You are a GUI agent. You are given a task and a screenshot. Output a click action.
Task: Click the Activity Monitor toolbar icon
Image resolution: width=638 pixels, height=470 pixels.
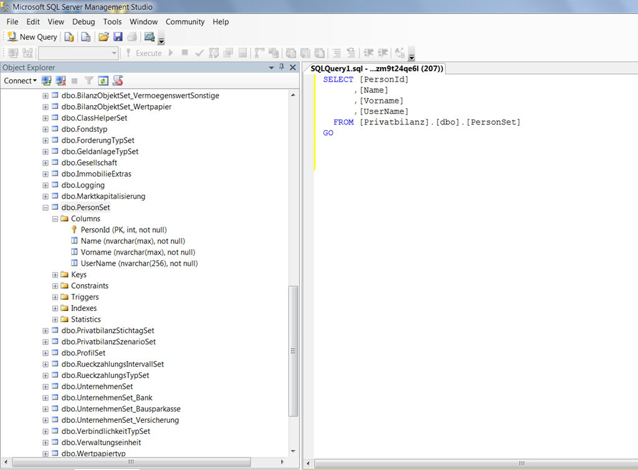click(x=150, y=37)
